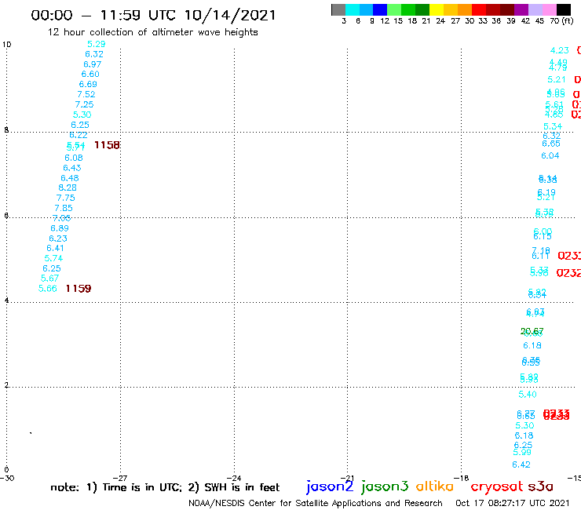Click the '-18' longitude axis label

[x=462, y=478]
